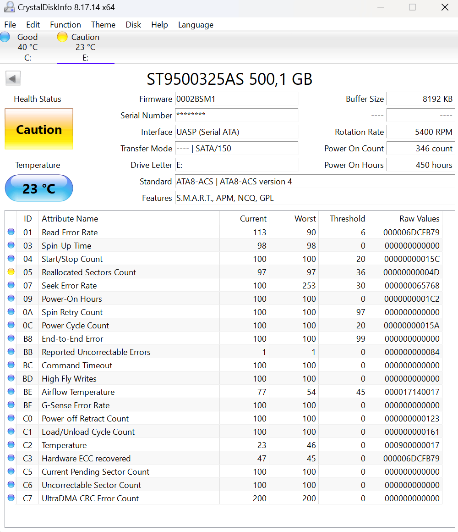Click the Current column header
This screenshot has height=532, width=458.
[253, 219]
